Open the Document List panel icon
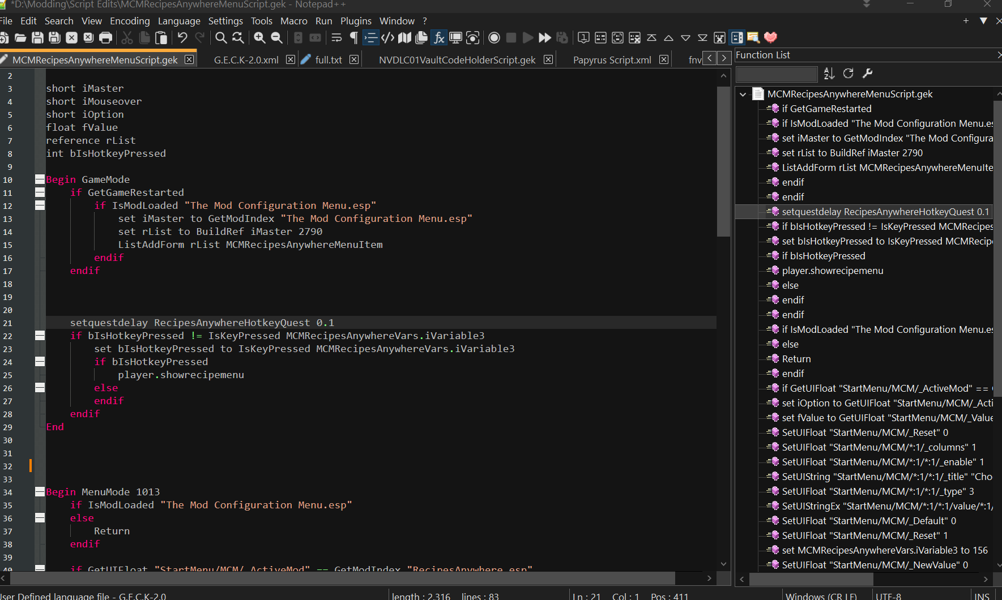The image size is (1002, 600). pyautogui.click(x=421, y=38)
